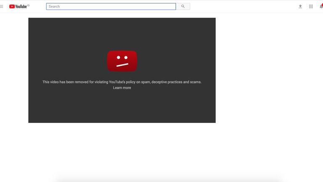Click the sad face error icon

point(122,61)
